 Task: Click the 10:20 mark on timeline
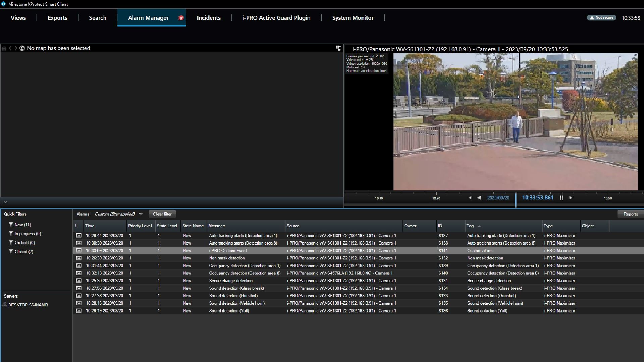[436, 198]
